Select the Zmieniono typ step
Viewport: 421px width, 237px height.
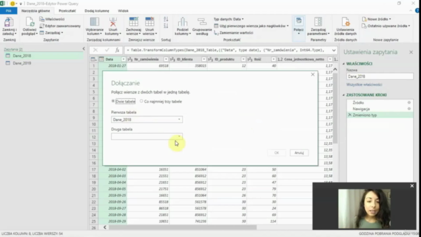pyautogui.click(x=380, y=115)
